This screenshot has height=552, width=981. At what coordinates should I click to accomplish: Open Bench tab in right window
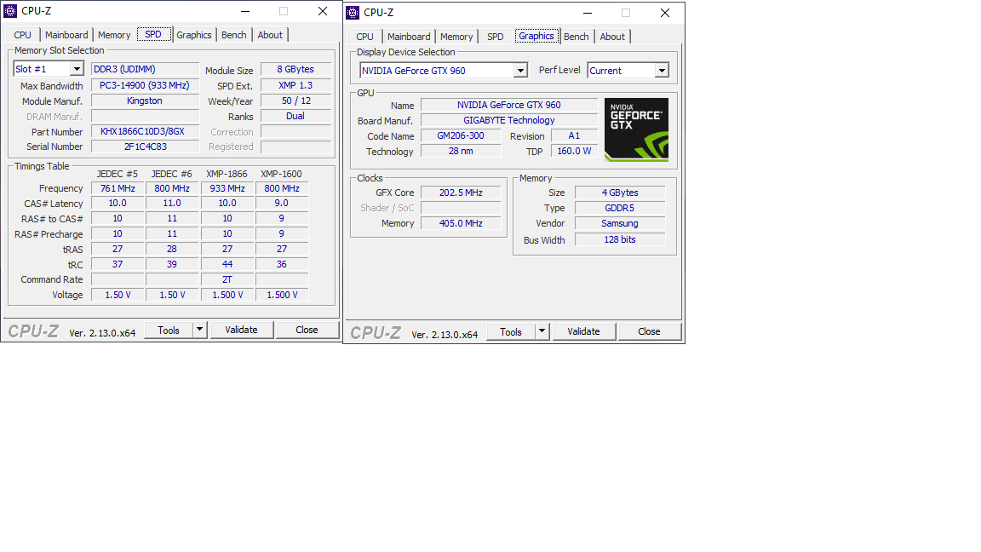[x=577, y=37]
